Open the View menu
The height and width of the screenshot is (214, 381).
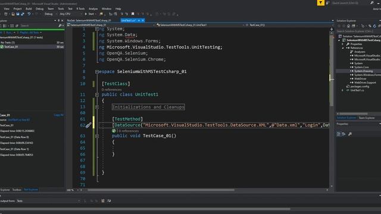(7, 9)
